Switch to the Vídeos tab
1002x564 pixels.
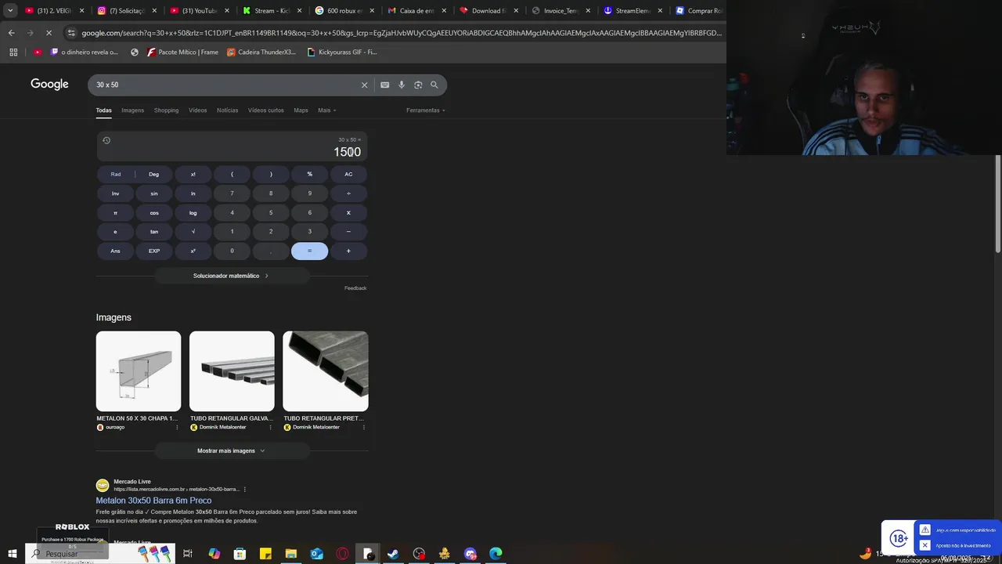[x=197, y=110]
